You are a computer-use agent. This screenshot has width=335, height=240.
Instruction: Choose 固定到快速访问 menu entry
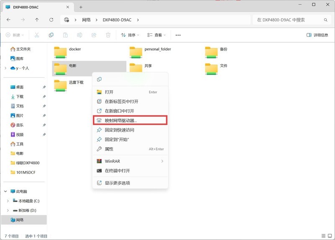click(130, 130)
